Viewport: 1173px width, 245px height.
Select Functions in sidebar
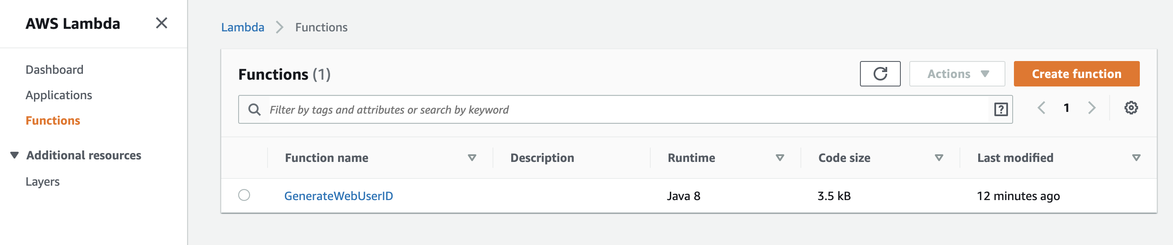pyautogui.click(x=53, y=121)
